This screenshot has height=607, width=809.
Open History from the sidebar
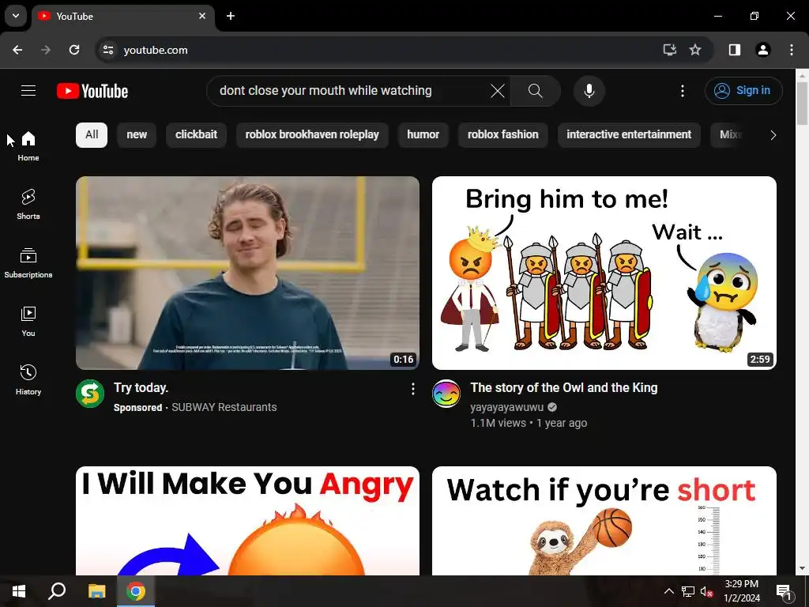(28, 379)
